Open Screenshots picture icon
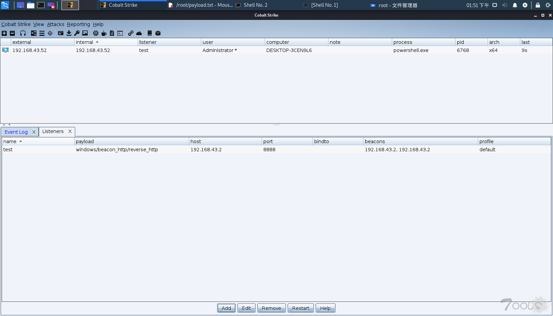Screen dimensions: 553x316 tap(85, 33)
